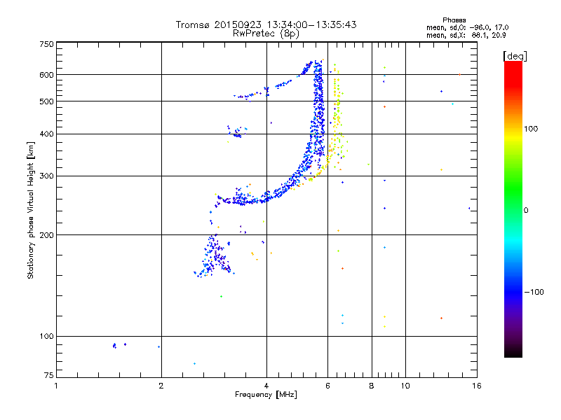Click the 'Phases' label at top right
561x420 pixels.
click(x=454, y=20)
